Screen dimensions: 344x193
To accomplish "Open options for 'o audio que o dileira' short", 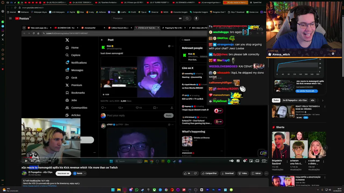I will click(x=324, y=162).
